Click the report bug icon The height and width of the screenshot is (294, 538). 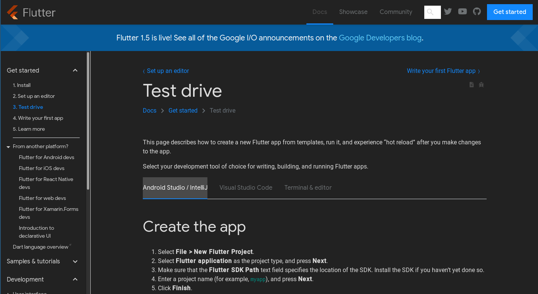(x=481, y=85)
